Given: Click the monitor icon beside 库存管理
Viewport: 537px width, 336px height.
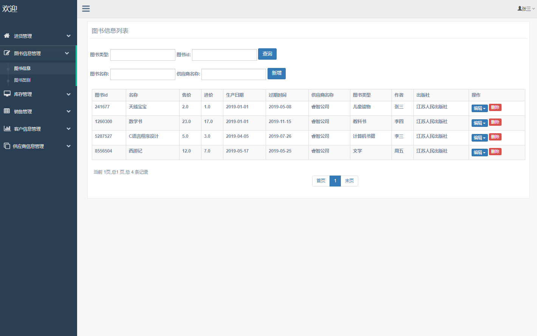Looking at the screenshot, I should coord(7,94).
